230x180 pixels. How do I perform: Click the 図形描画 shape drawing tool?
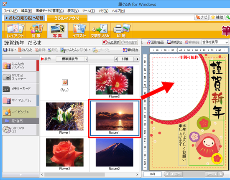155,42
